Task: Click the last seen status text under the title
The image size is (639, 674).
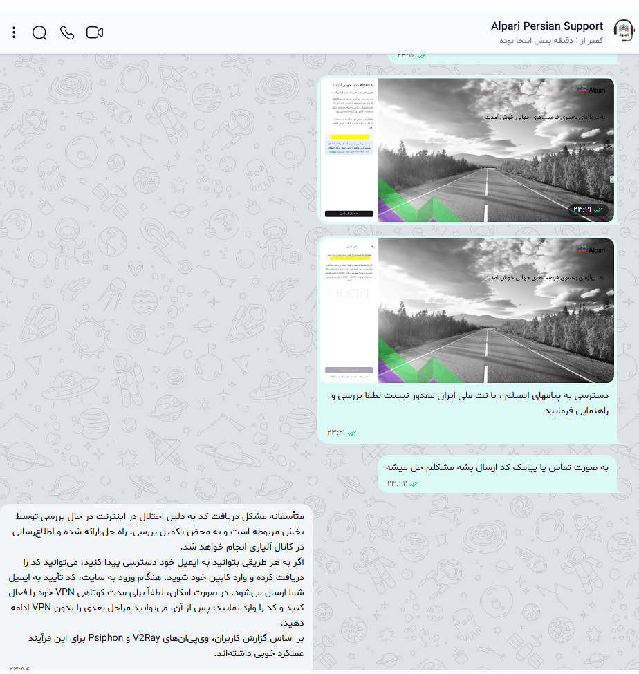Action: point(551,40)
